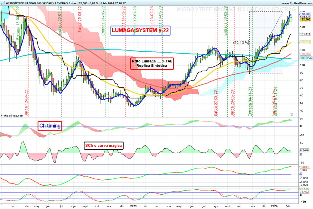Click the 'Salida 12-04-22' marker label
313x209 pixels.
(x=26, y=103)
